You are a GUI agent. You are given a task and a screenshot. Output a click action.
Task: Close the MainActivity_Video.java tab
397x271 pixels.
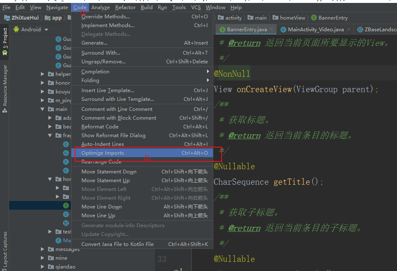click(349, 29)
